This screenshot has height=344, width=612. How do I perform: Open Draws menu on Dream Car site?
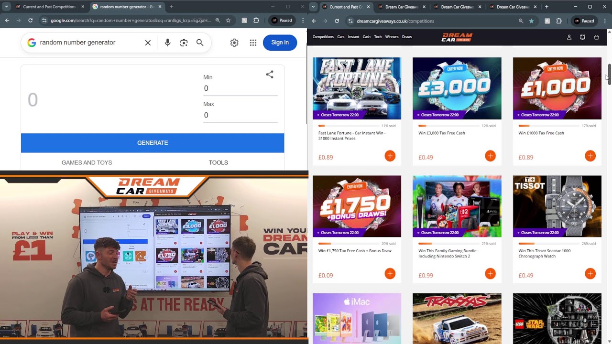pyautogui.click(x=407, y=37)
